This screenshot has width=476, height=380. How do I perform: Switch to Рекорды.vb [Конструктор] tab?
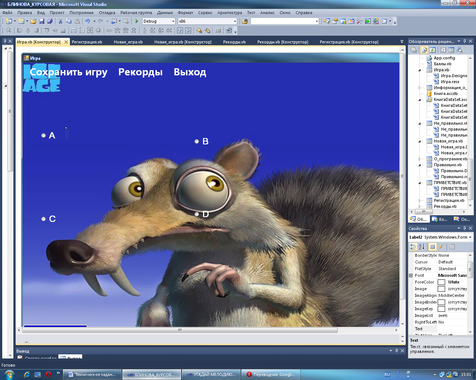point(283,42)
